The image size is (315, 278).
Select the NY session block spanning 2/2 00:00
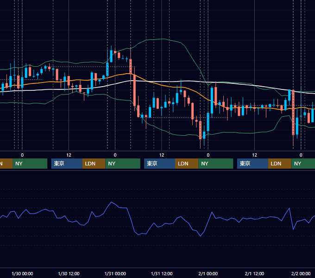(303, 164)
